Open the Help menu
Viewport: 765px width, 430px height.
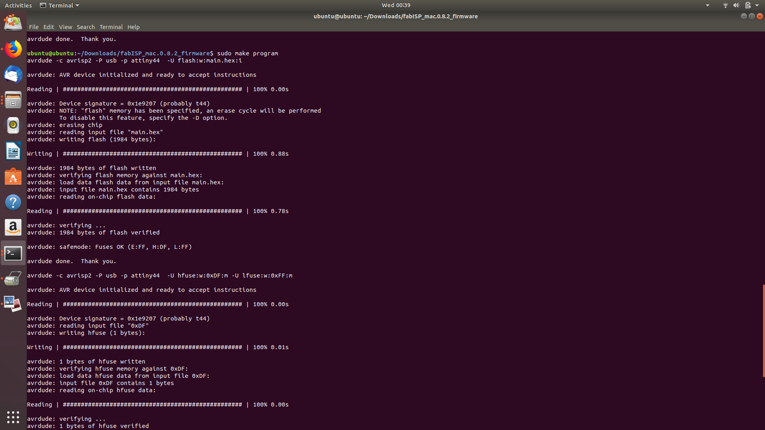click(x=133, y=27)
